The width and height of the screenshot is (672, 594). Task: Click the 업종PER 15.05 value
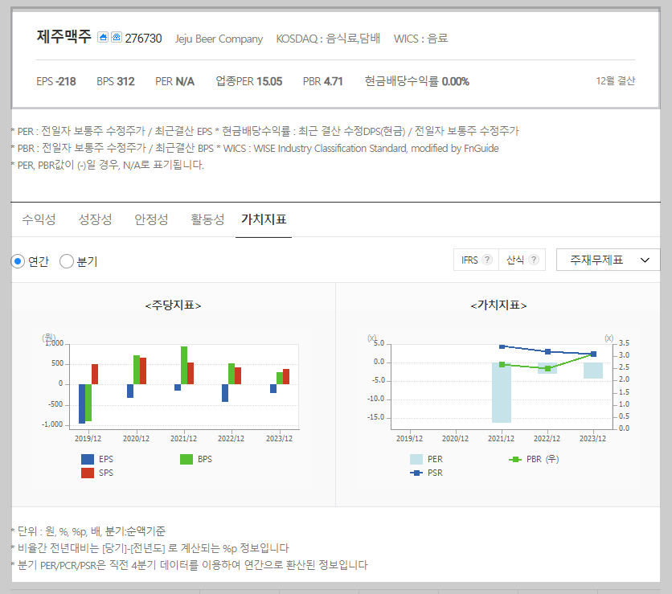coord(249,81)
